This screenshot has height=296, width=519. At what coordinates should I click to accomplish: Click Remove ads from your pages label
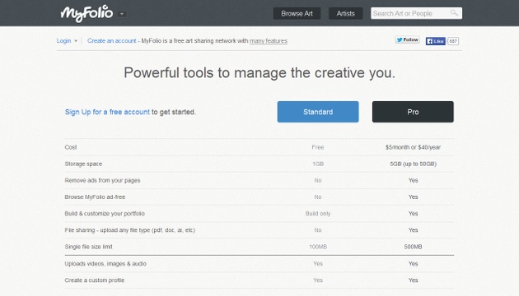(x=102, y=180)
